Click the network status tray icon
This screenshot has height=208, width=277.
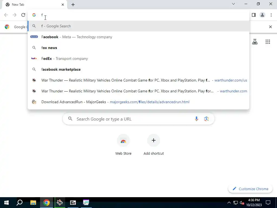pos(236,203)
